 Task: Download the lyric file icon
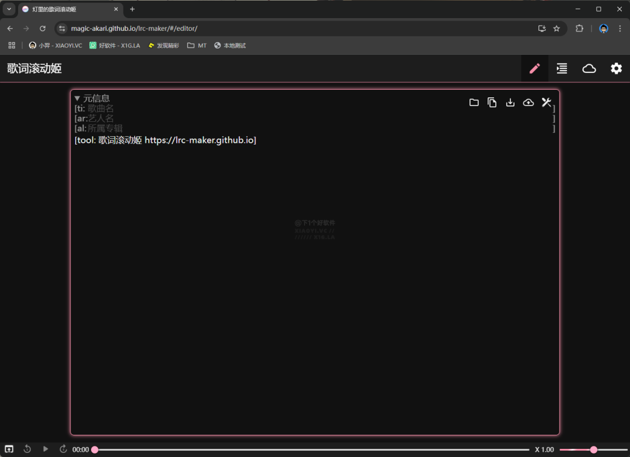point(510,103)
